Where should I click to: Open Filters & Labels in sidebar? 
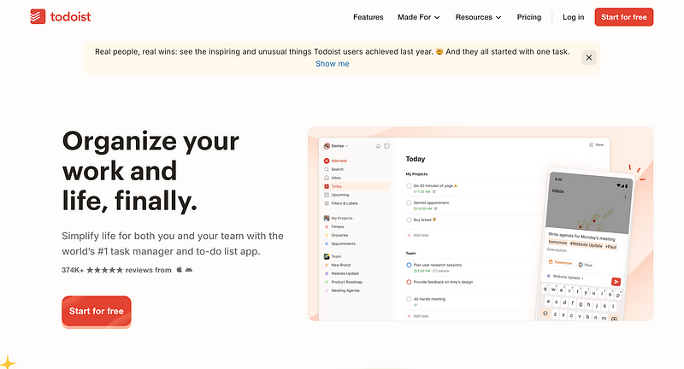340,203
